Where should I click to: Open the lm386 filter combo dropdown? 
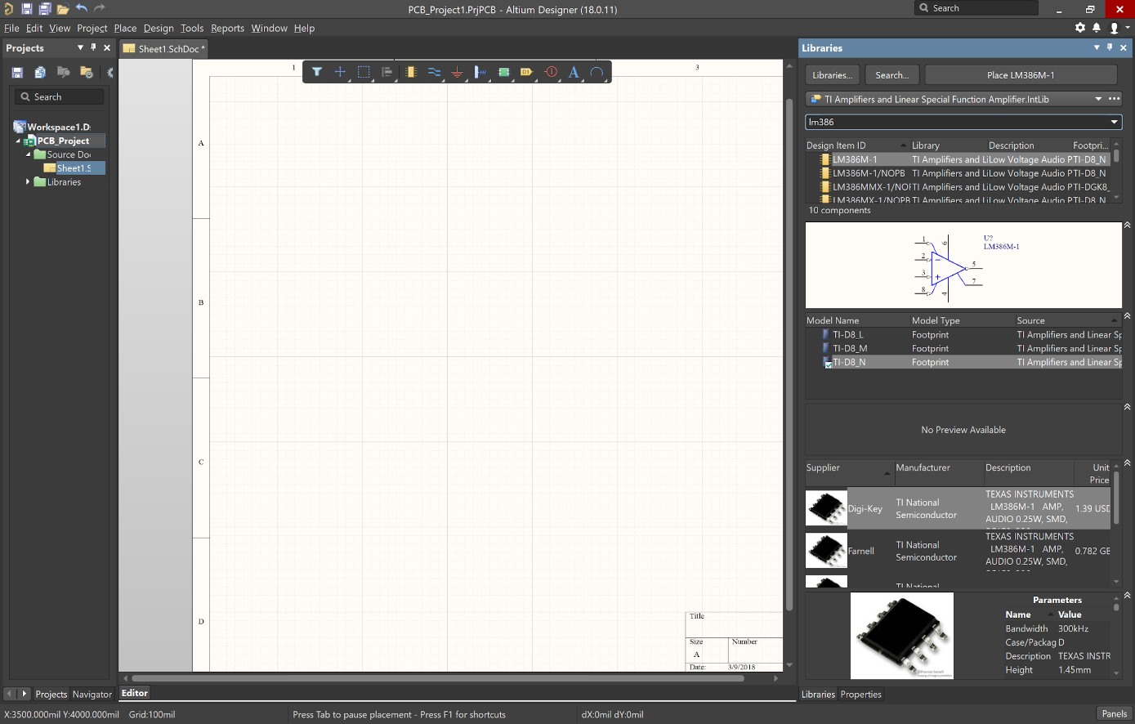[1114, 122]
